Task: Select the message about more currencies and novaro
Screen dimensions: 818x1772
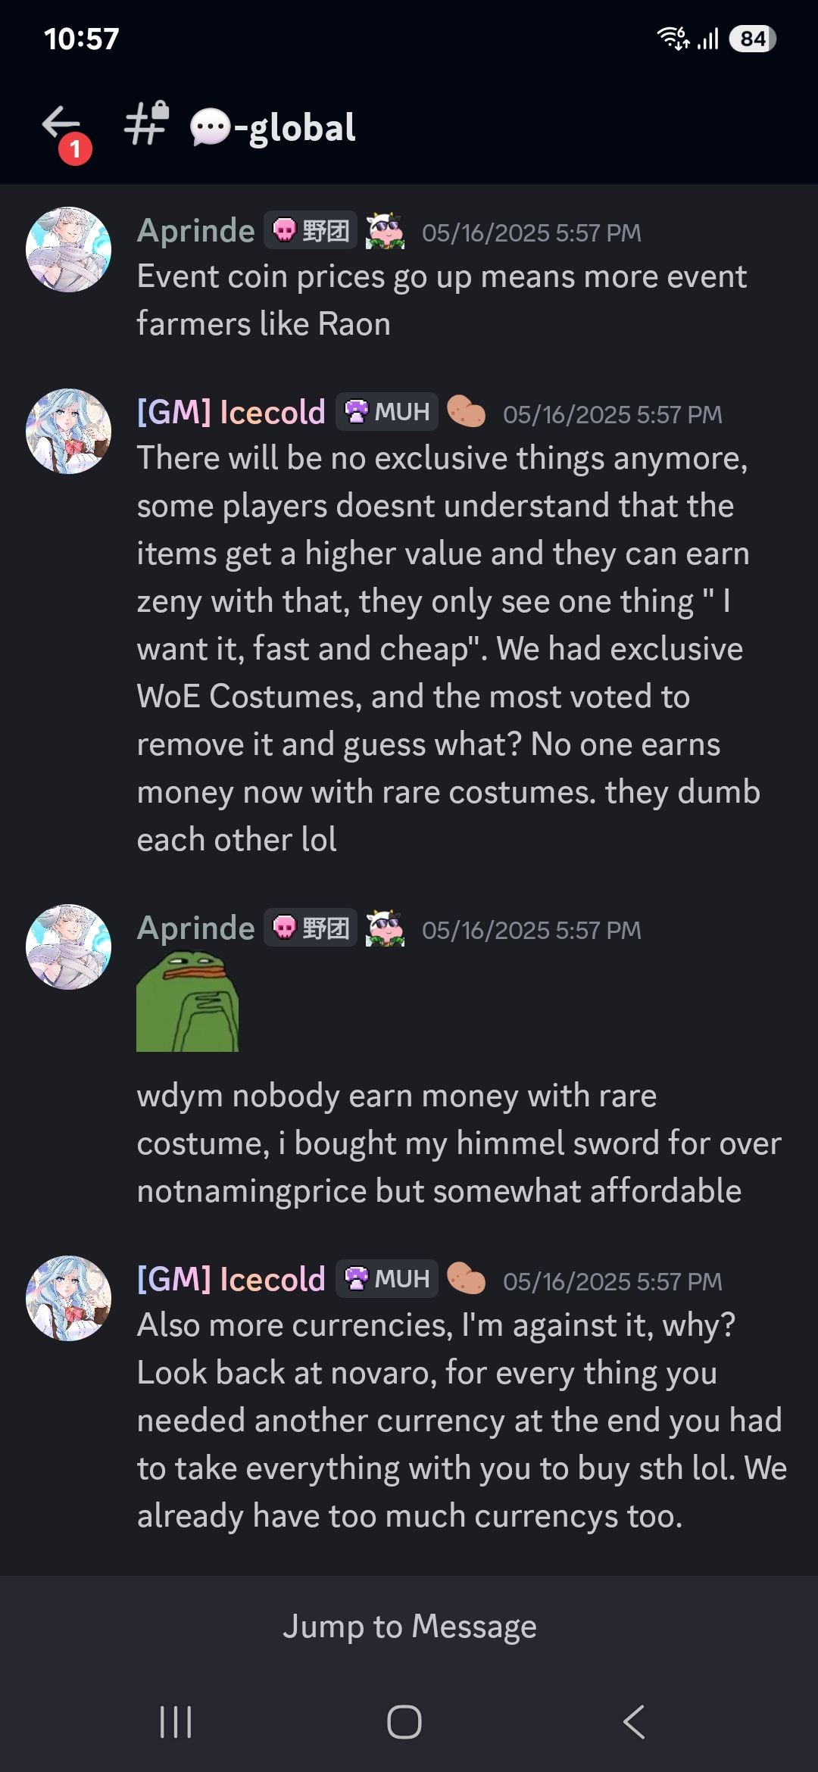Action: pos(462,1420)
